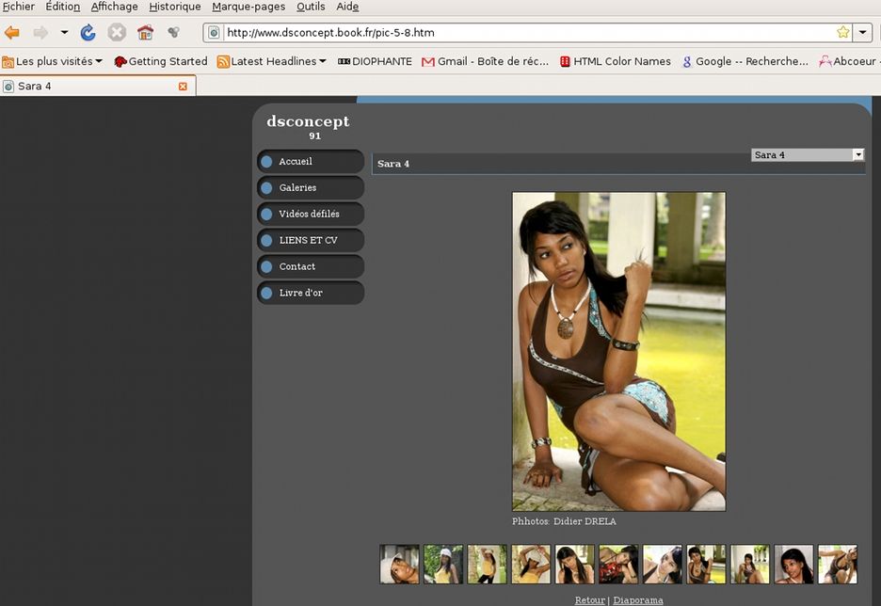Image resolution: width=881 pixels, height=606 pixels.
Task: Open the Marque-pages menu
Action: (x=248, y=7)
